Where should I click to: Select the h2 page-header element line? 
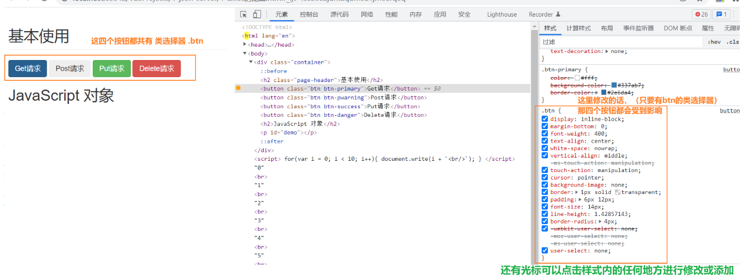click(322, 80)
